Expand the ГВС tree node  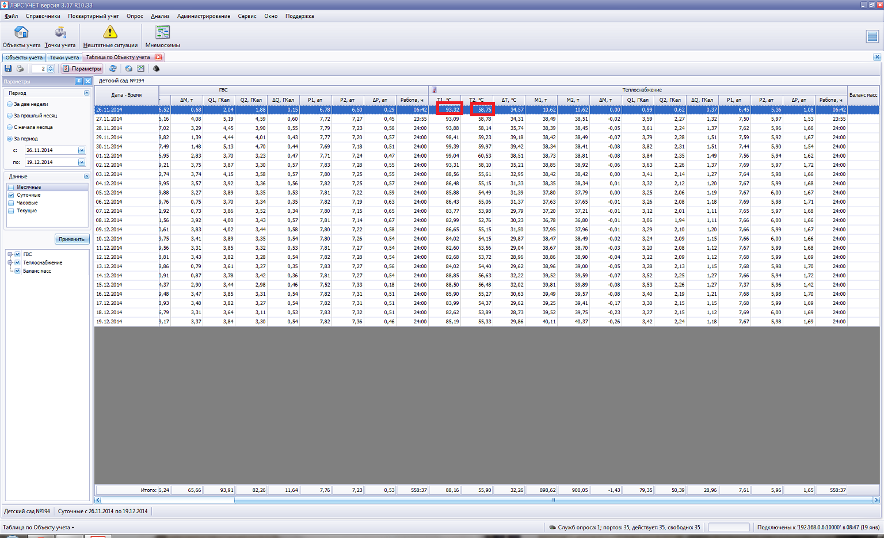(10, 254)
